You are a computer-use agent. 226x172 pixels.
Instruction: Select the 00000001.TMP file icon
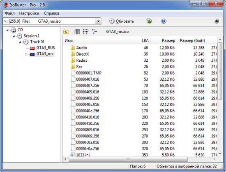click(73, 73)
